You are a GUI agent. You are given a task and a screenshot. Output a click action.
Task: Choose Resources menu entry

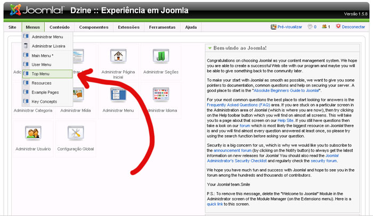[47, 83]
